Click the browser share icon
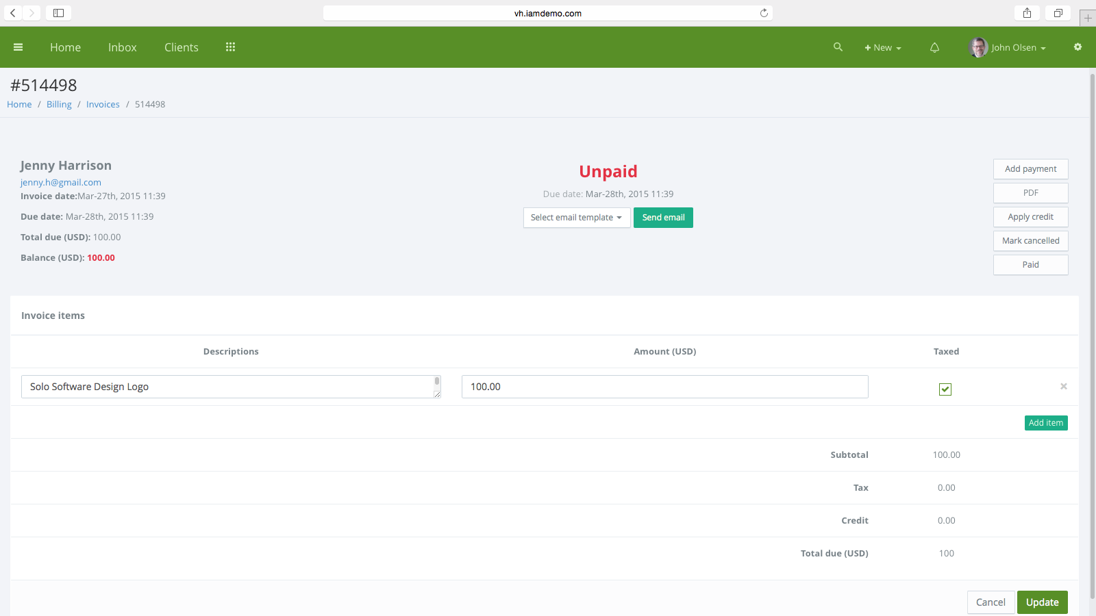The image size is (1096, 616). click(x=1027, y=13)
